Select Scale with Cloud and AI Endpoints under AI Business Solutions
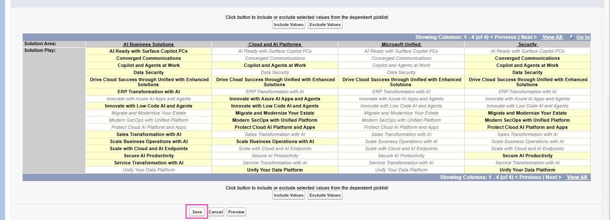Screen dimensions: 610x220 click(x=149, y=148)
